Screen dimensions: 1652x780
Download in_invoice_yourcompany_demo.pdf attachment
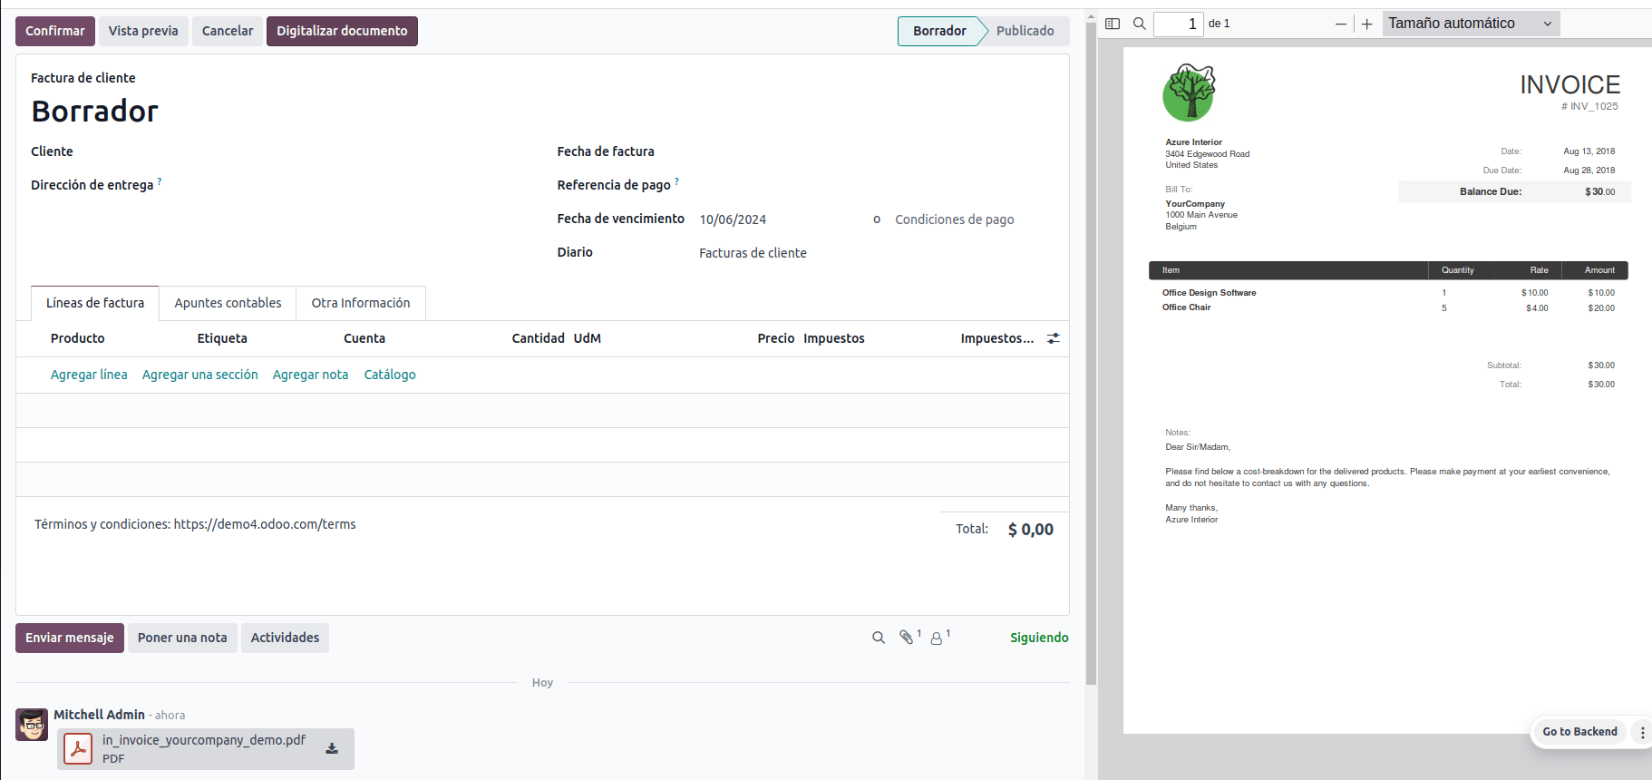click(x=332, y=748)
